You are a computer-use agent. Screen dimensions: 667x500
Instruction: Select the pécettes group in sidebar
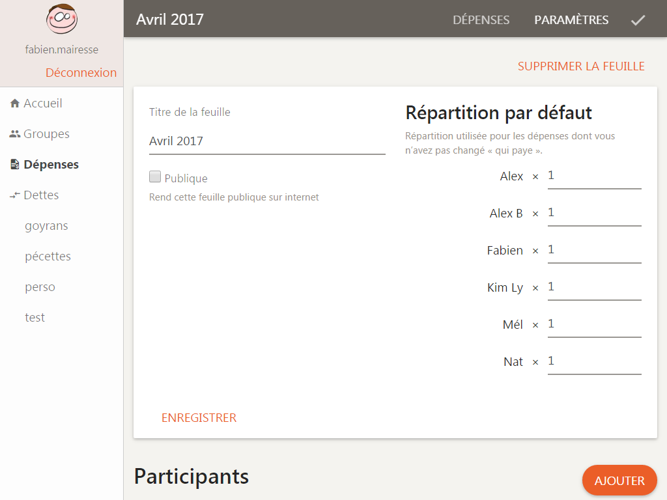(48, 257)
